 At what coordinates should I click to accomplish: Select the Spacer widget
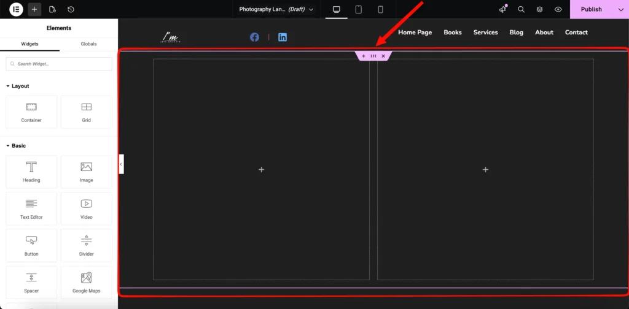(31, 282)
